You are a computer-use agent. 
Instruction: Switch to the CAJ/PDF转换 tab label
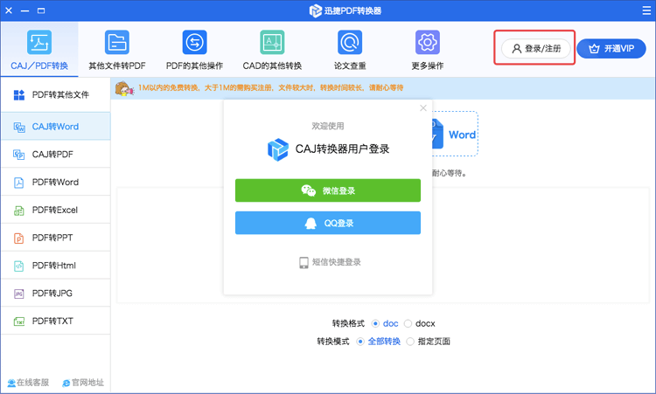pyautogui.click(x=39, y=66)
